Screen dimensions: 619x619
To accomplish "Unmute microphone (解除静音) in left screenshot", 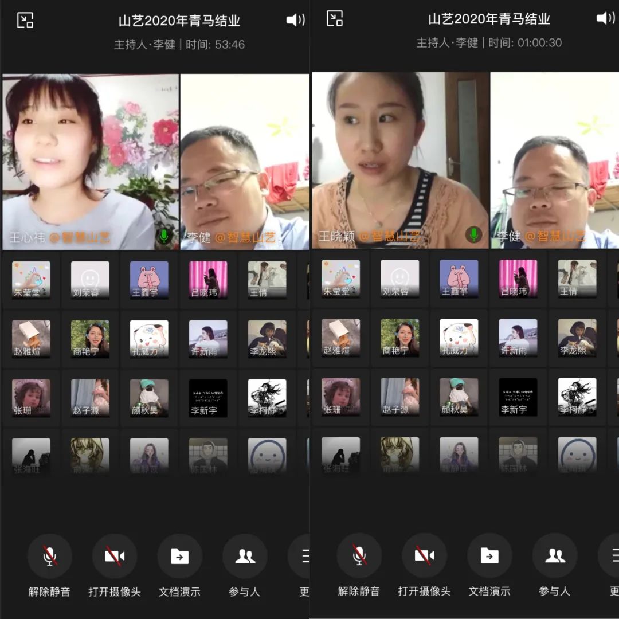I will [x=50, y=556].
